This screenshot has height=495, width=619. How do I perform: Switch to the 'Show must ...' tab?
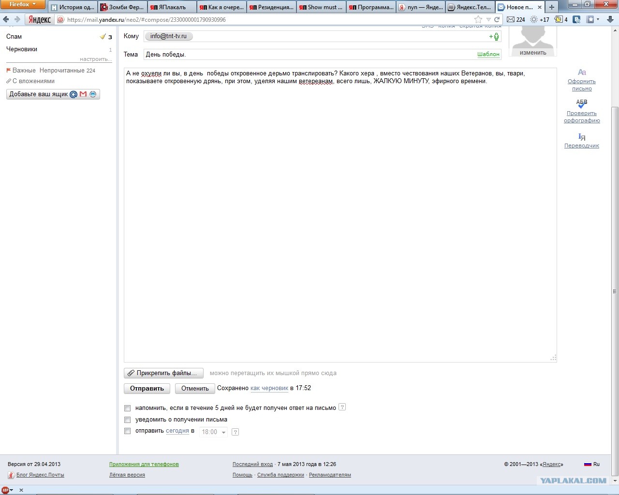coord(321,7)
